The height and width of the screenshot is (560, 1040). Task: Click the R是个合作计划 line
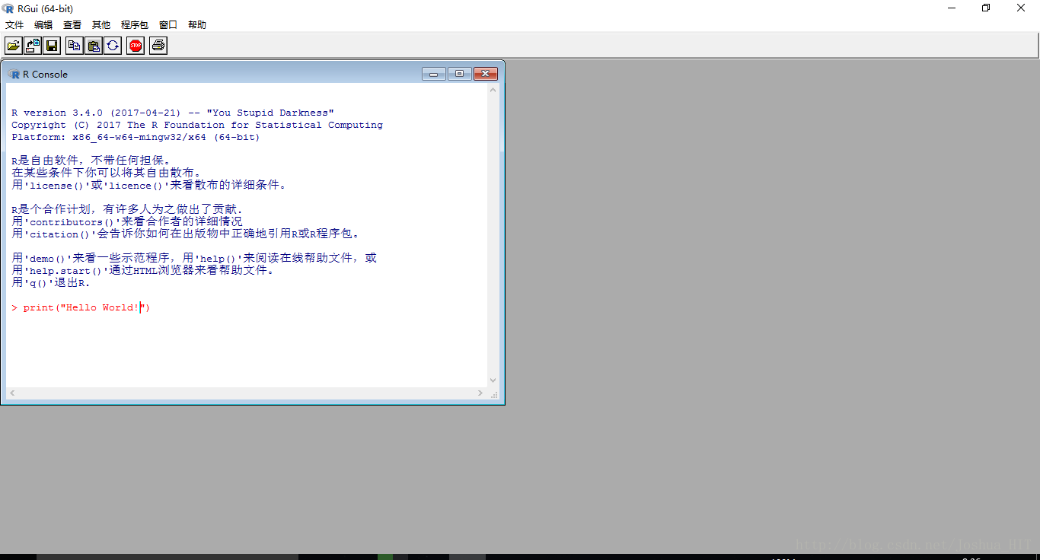[127, 209]
